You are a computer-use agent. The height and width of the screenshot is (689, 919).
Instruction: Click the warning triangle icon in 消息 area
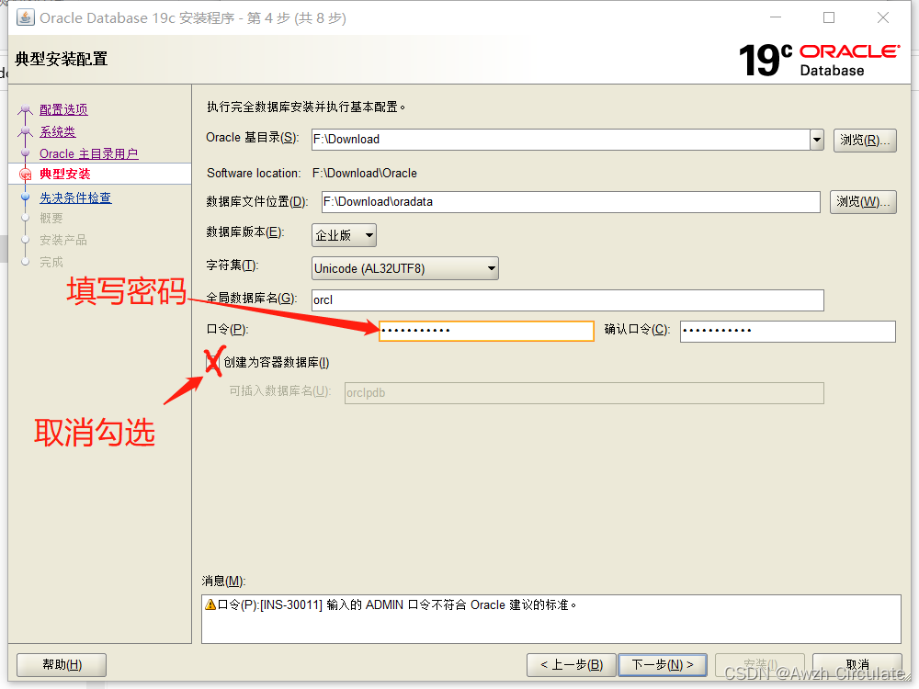coord(210,603)
